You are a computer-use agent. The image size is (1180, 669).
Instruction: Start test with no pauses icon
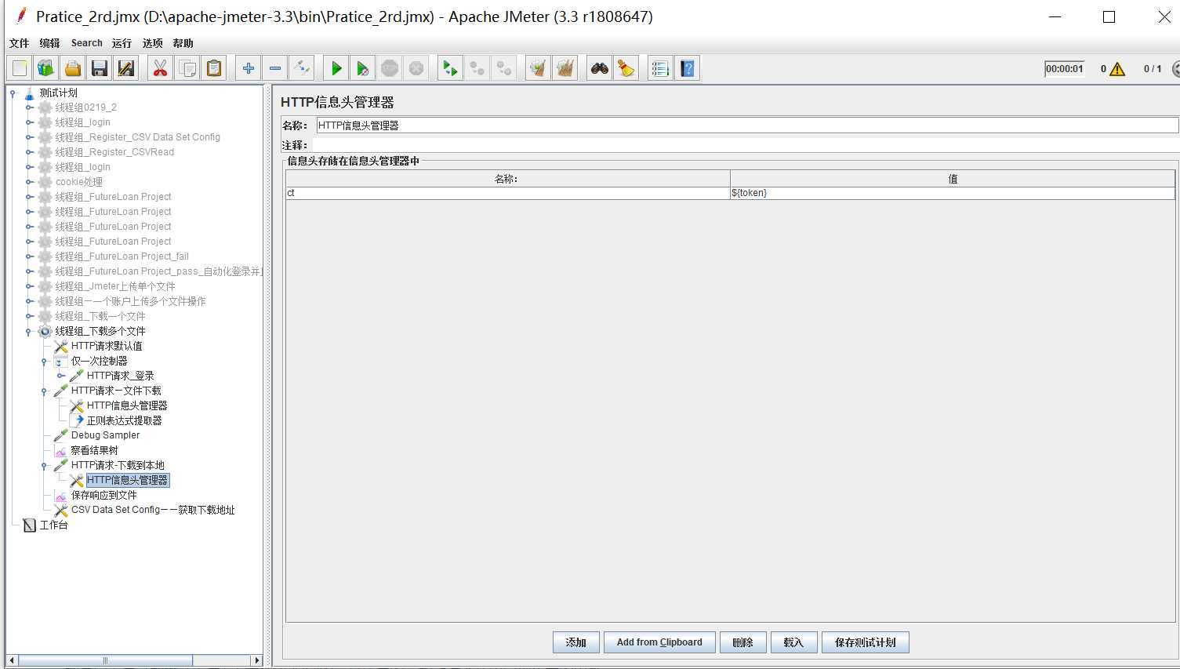pyautogui.click(x=363, y=69)
